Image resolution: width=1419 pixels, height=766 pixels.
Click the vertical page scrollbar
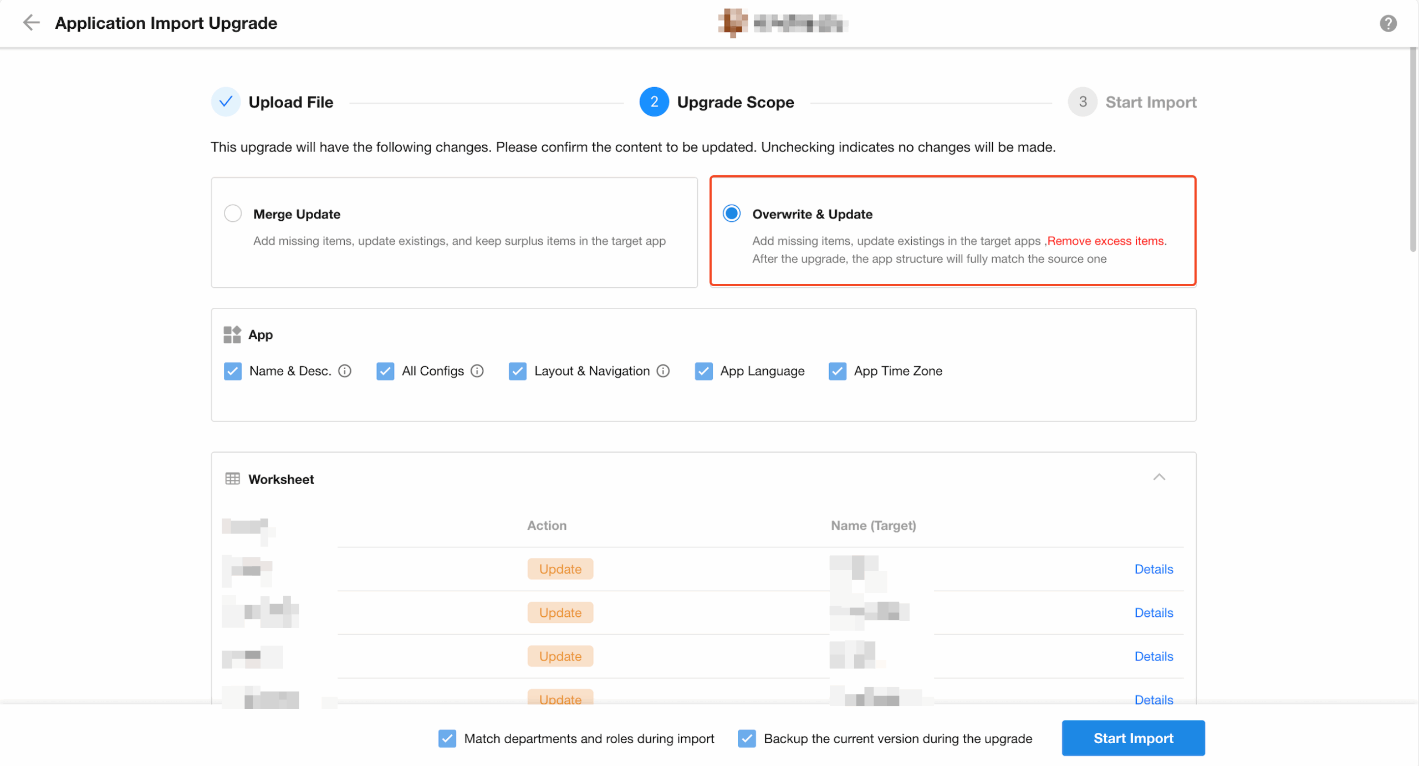[1413, 150]
